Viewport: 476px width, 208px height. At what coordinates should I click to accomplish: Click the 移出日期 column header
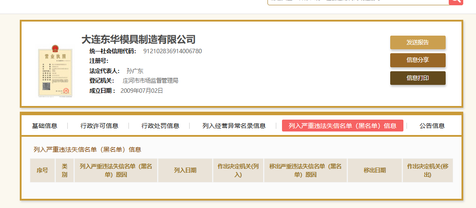coord(375,170)
